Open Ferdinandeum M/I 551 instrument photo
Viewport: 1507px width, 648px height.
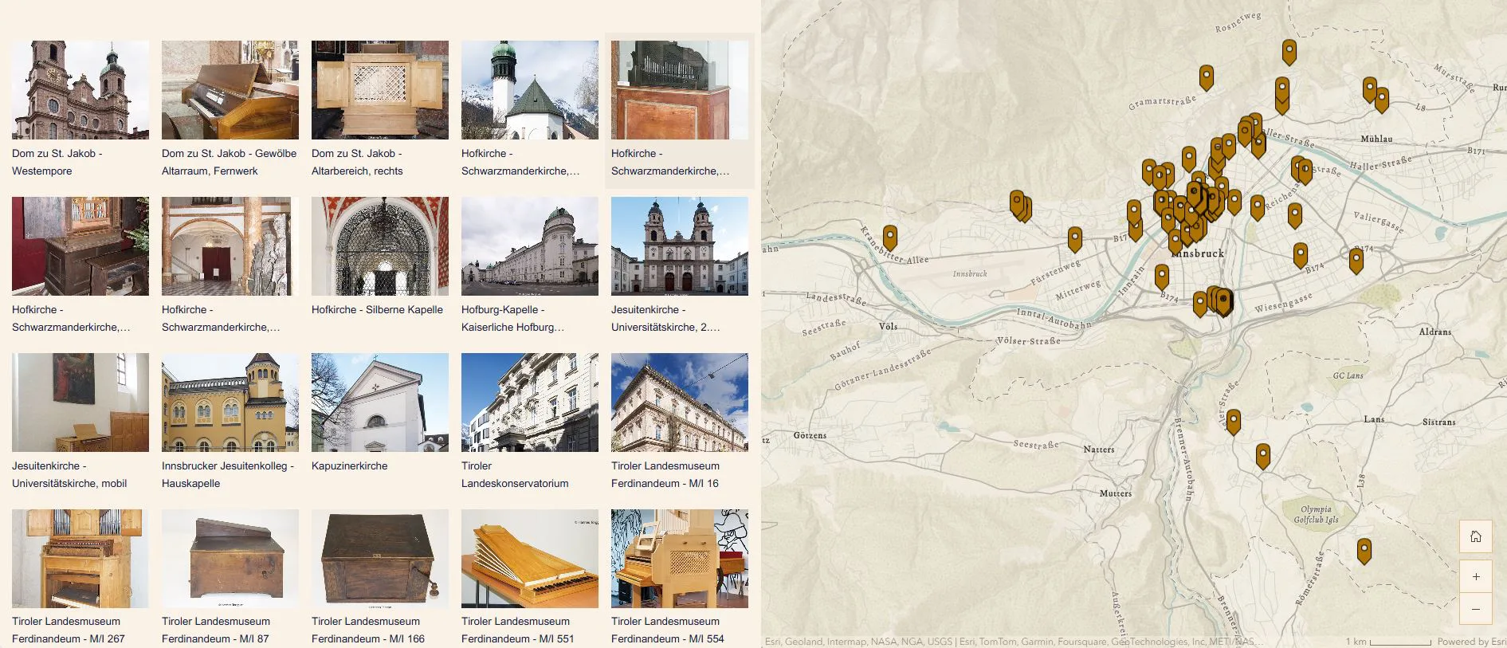point(529,559)
